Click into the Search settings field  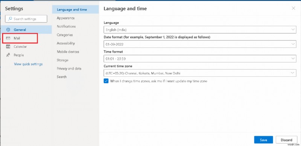(26, 19)
